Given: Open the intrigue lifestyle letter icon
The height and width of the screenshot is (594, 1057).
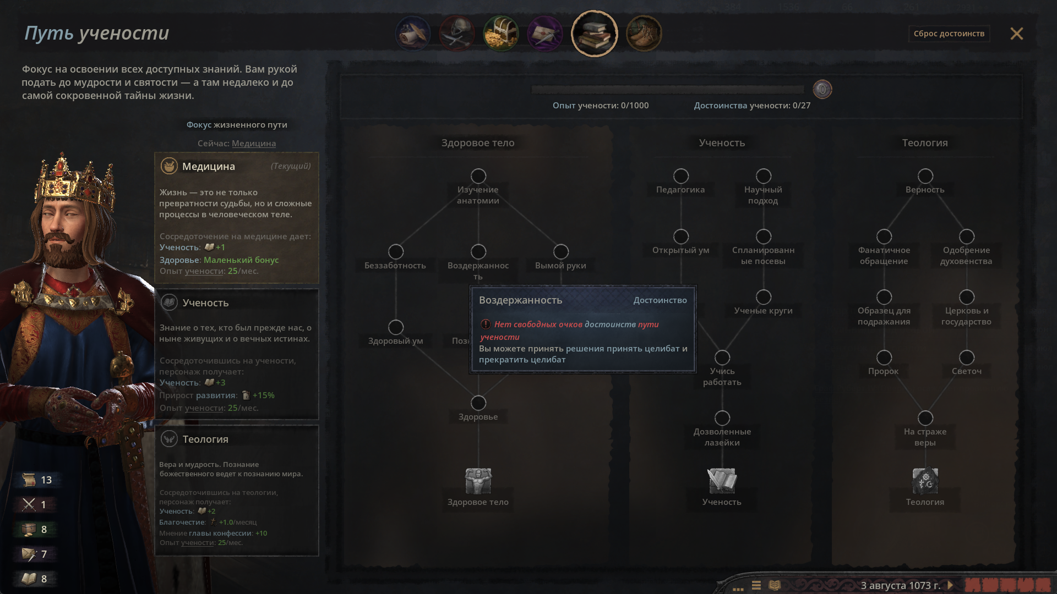Looking at the screenshot, I should 545,34.
